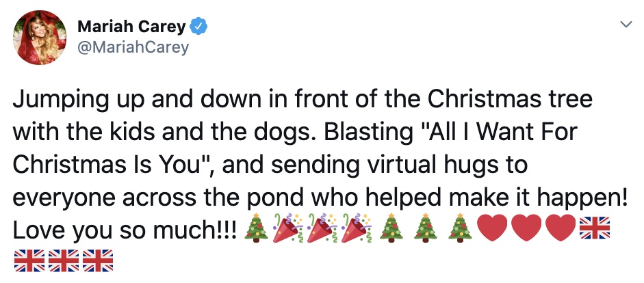Click the last UK flag on the bottom line
The image size is (644, 283).
pos(98,261)
